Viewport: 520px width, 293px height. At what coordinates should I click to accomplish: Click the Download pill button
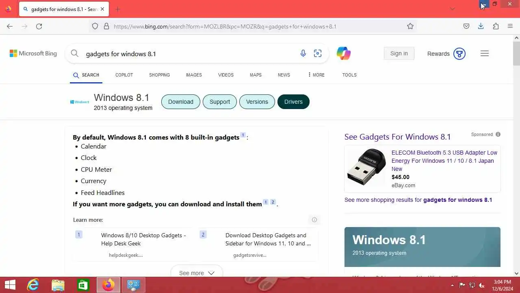pyautogui.click(x=181, y=102)
